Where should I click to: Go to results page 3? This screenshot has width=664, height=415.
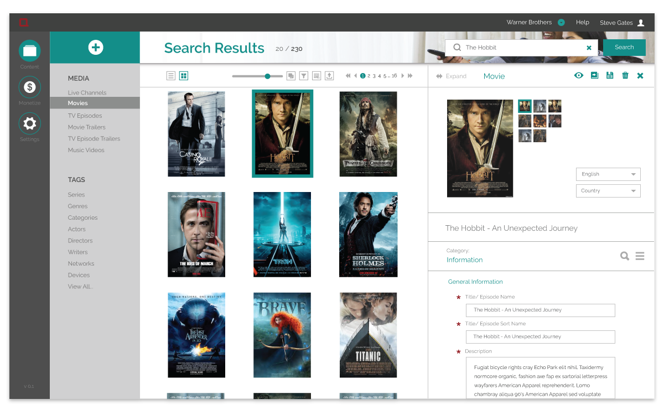tap(374, 76)
